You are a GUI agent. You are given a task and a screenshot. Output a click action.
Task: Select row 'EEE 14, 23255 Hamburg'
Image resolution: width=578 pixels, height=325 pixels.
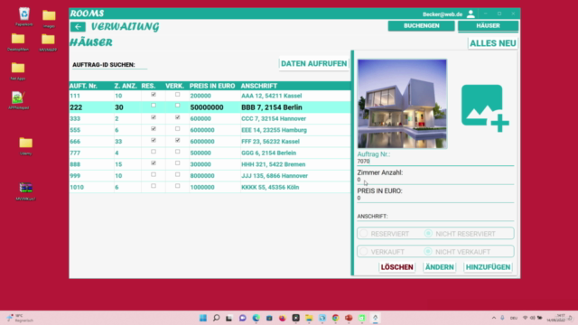pyautogui.click(x=210, y=130)
